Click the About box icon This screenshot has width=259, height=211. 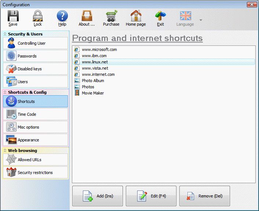(x=87, y=16)
